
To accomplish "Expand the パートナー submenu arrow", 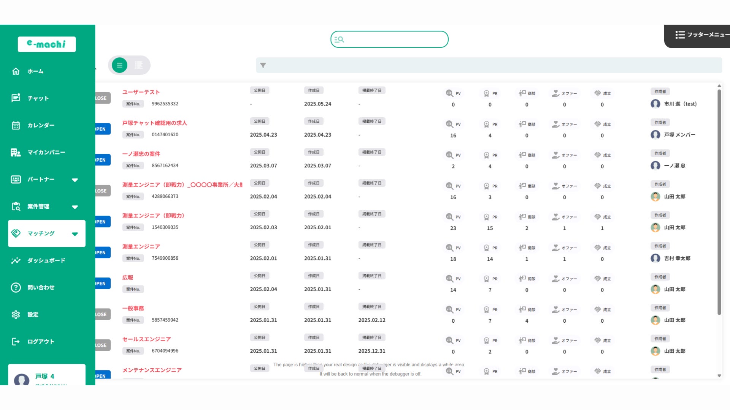I will point(75,180).
